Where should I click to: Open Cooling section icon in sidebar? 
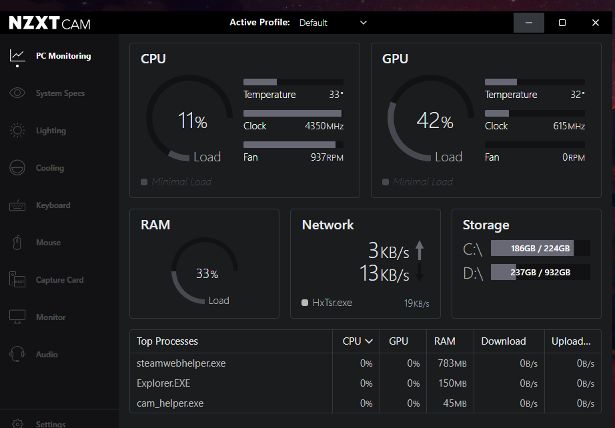pos(17,168)
